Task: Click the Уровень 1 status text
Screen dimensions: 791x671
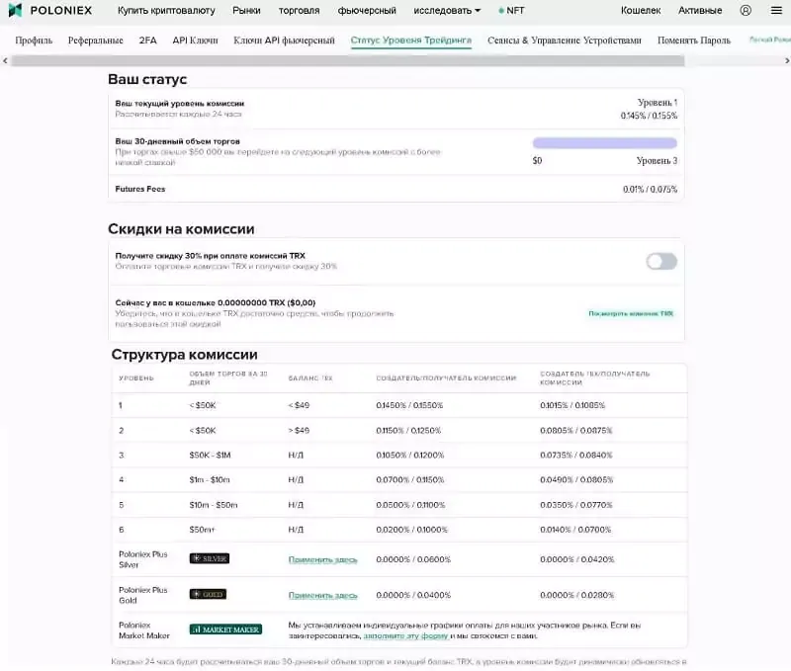Action: (658, 103)
